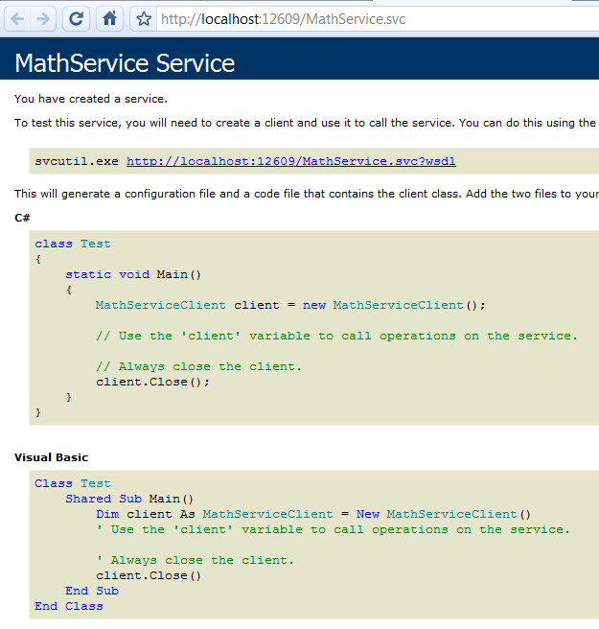This screenshot has height=629, width=599.
Task: Click the 'Dim client As MathServiceClient' line
Action: click(x=313, y=514)
